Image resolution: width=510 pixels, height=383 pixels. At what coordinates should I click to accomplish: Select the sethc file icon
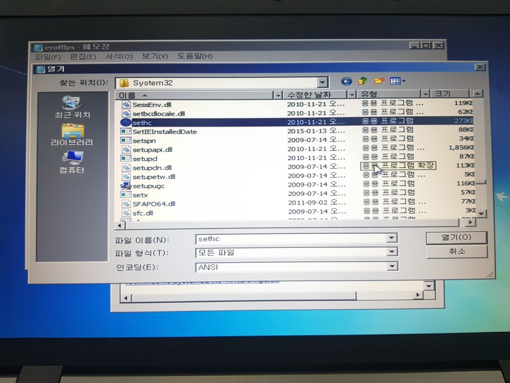point(126,123)
